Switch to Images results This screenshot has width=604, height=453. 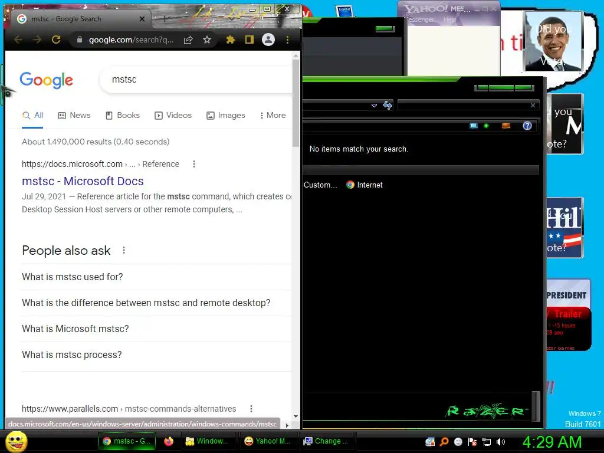(x=226, y=115)
